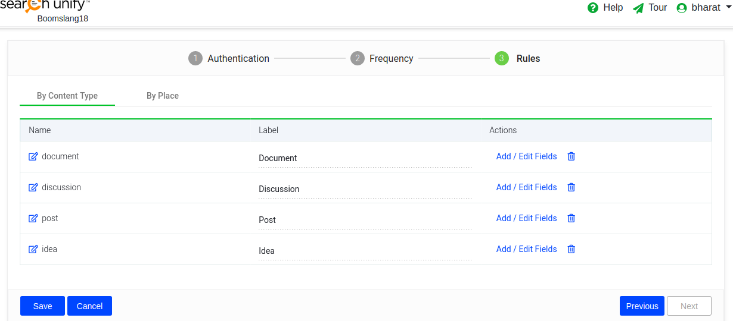Remove the idea row with trash icon
Screen dimensions: 733x321
pos(571,249)
